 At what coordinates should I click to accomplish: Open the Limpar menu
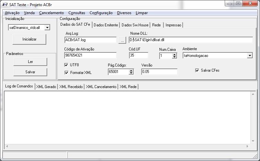click(x=142, y=13)
